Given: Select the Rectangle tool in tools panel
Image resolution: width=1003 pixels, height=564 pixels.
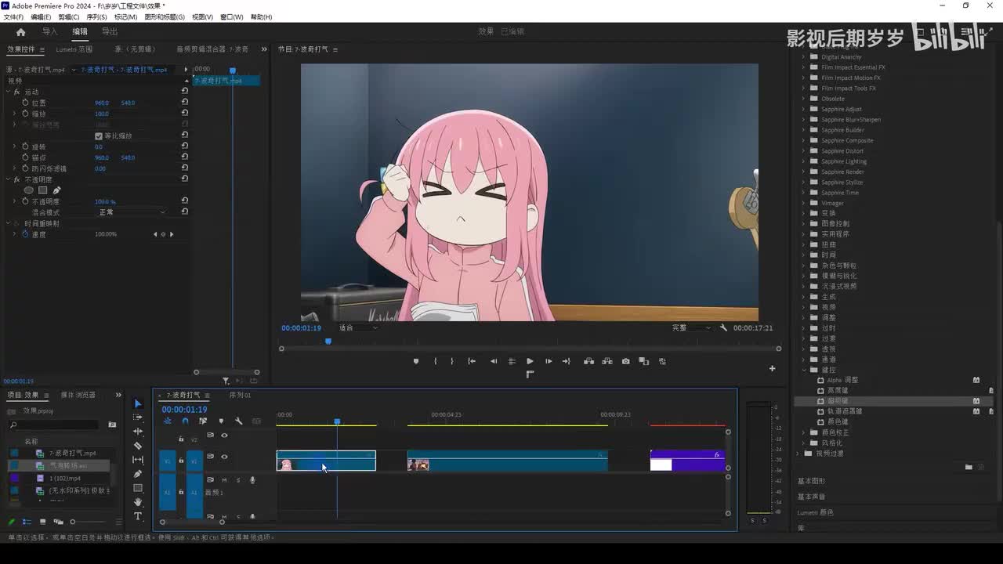Looking at the screenshot, I should 138,488.
